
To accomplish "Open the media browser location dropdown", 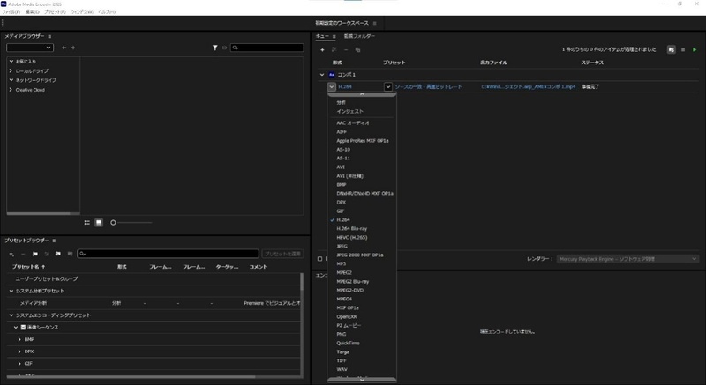I will (x=30, y=48).
